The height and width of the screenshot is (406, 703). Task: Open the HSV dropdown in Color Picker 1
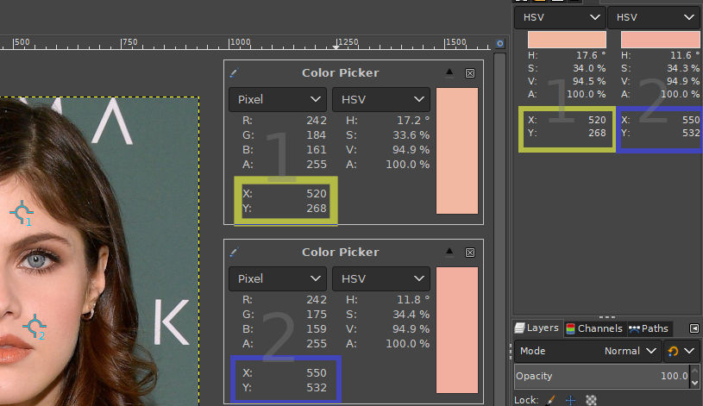click(x=381, y=99)
